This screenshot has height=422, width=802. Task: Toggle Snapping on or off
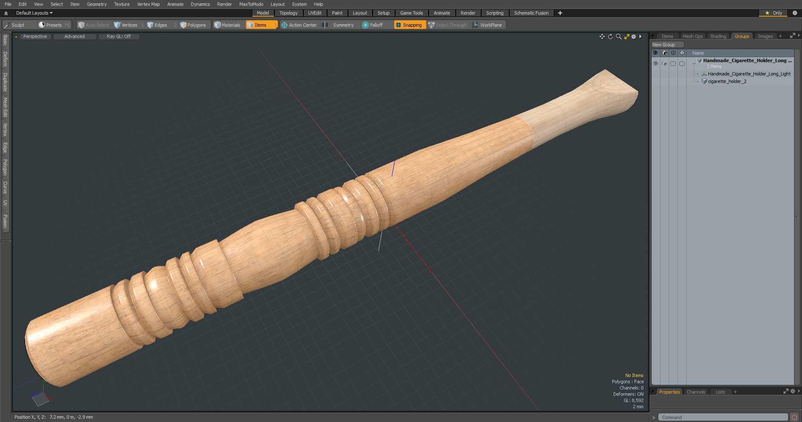pos(409,25)
